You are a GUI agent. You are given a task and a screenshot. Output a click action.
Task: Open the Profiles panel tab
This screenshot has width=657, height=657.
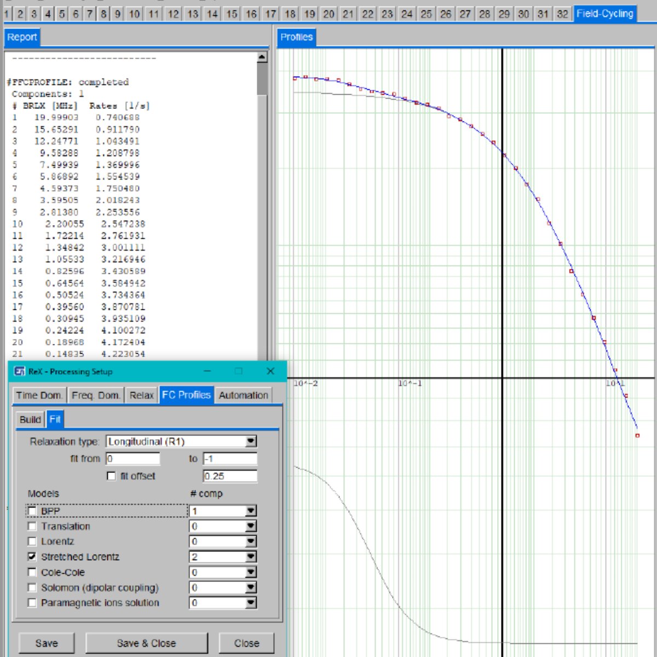297,37
